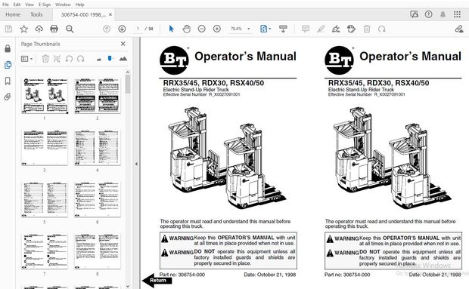The image size is (469, 289).
Task: Click the page number input field
Action: [x=138, y=29]
